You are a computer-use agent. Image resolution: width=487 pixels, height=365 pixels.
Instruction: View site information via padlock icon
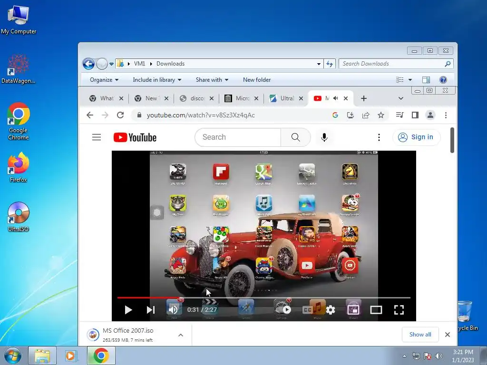[139, 115]
